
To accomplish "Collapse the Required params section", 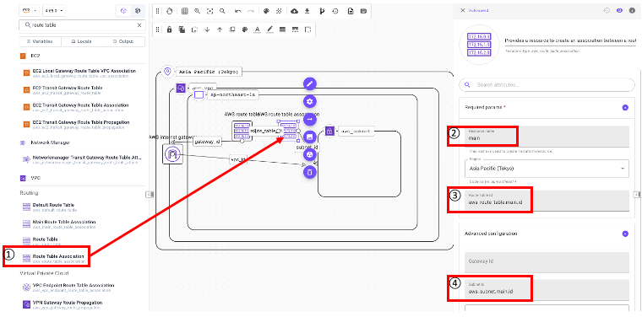I will (625, 107).
